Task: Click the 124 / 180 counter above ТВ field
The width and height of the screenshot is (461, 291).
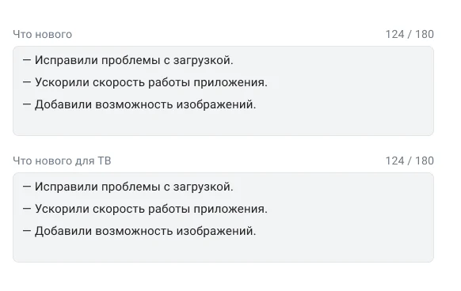Action: point(410,161)
